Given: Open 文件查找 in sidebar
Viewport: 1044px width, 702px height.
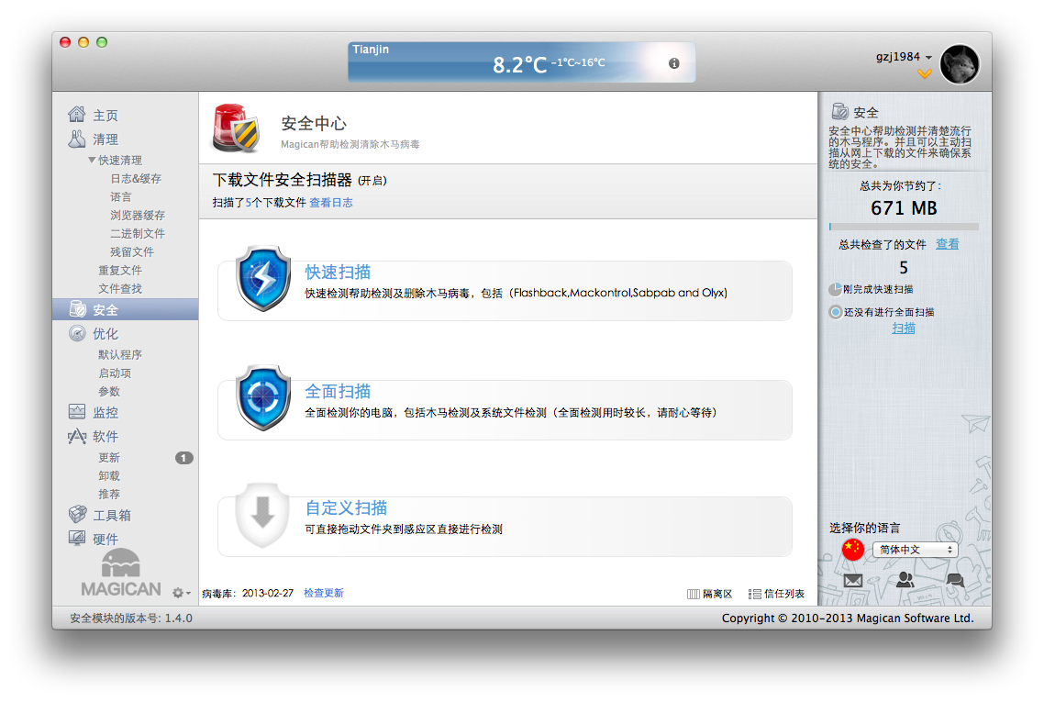Looking at the screenshot, I should pos(120,288).
